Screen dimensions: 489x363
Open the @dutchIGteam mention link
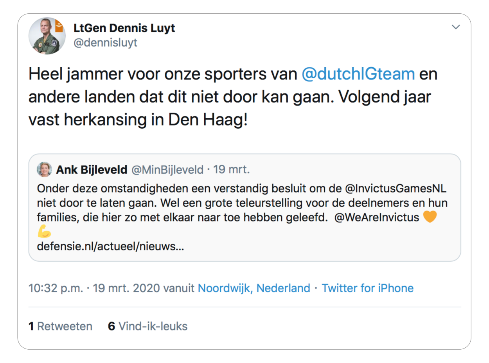[358, 74]
